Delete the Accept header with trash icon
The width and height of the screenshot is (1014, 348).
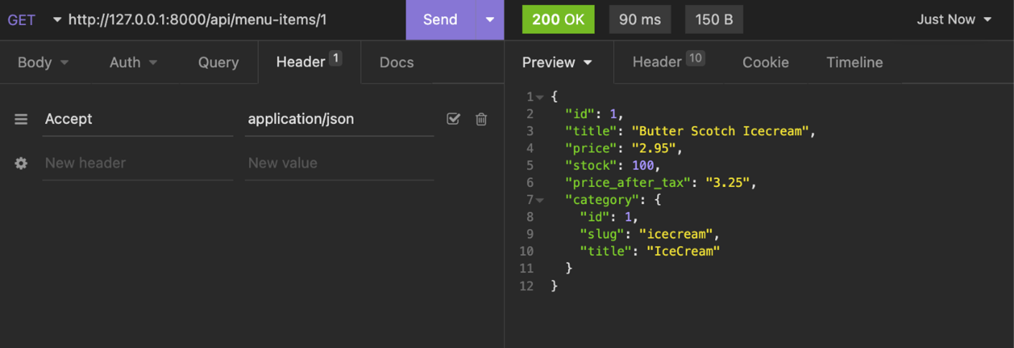(x=481, y=119)
